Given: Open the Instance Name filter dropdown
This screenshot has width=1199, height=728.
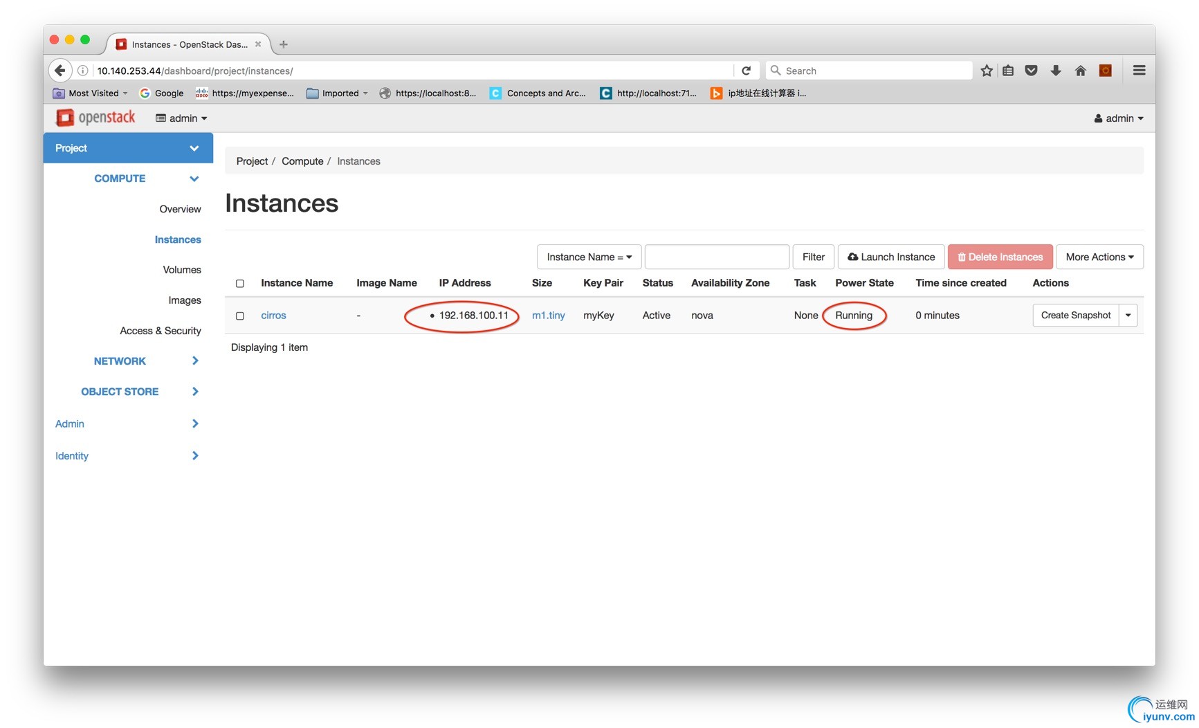Looking at the screenshot, I should click(589, 257).
